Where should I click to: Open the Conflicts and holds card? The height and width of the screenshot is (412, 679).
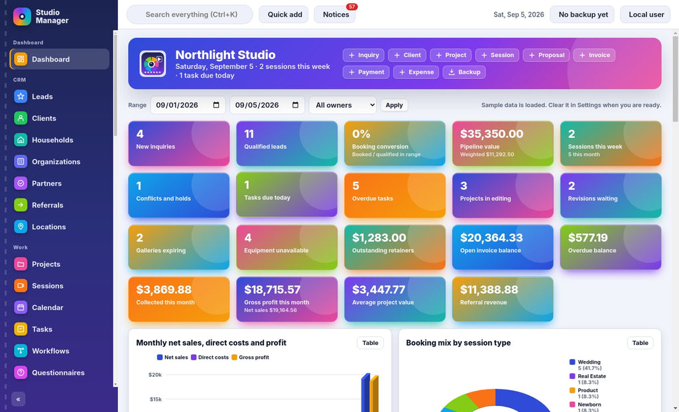(179, 196)
